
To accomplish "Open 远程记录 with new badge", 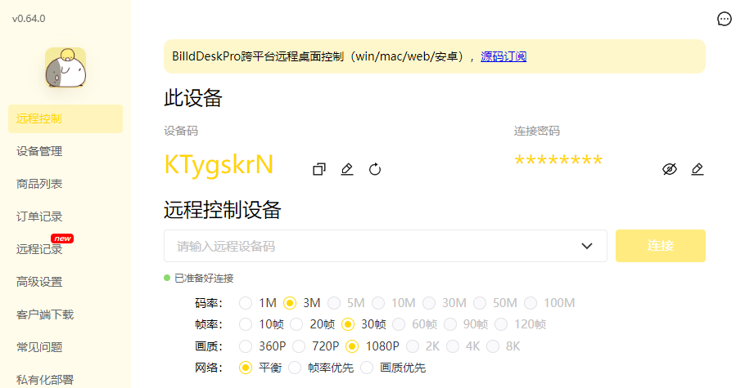I will (x=39, y=249).
